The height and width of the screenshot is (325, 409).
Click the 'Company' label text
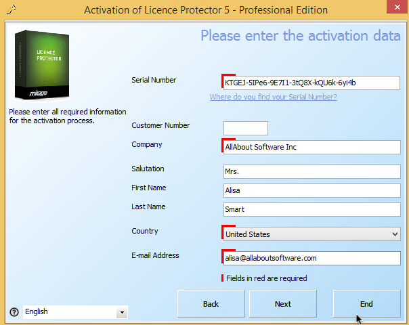147,144
